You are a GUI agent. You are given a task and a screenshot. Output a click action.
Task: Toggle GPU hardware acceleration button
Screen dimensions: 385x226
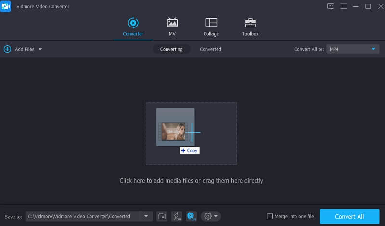click(x=191, y=216)
